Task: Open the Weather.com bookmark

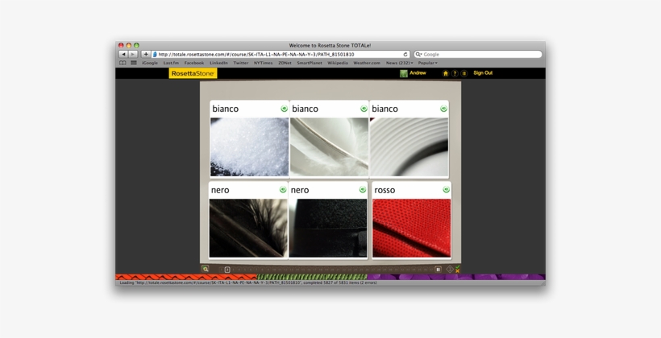Action: pos(367,63)
